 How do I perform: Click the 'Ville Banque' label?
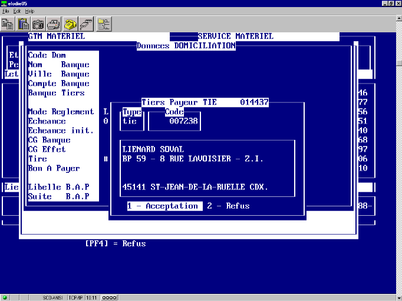pyautogui.click(x=59, y=74)
